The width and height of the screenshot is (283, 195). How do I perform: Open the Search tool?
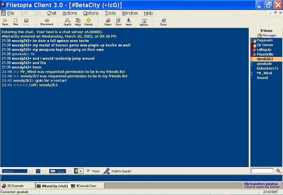click(67, 22)
